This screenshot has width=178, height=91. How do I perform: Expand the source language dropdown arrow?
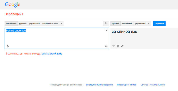pyautogui.click(x=62, y=24)
